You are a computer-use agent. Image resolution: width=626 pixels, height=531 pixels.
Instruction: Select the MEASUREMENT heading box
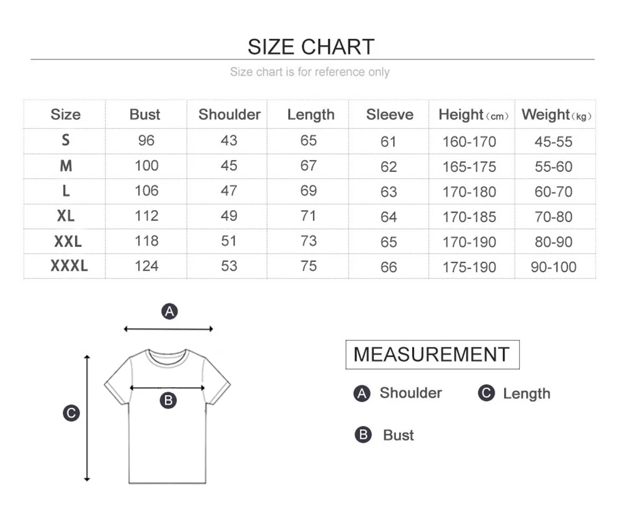click(x=432, y=355)
